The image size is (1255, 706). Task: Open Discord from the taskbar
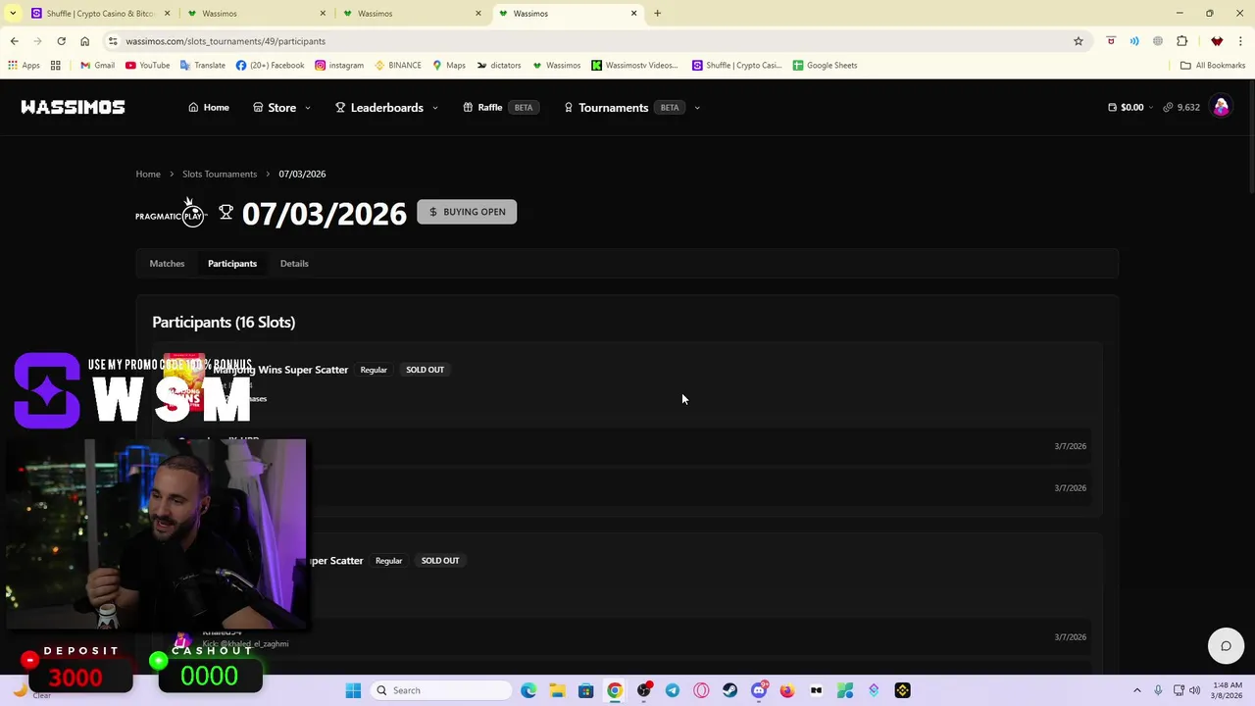pos(759,690)
